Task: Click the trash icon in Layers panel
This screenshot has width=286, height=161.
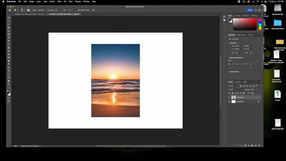Action: pos(259,145)
